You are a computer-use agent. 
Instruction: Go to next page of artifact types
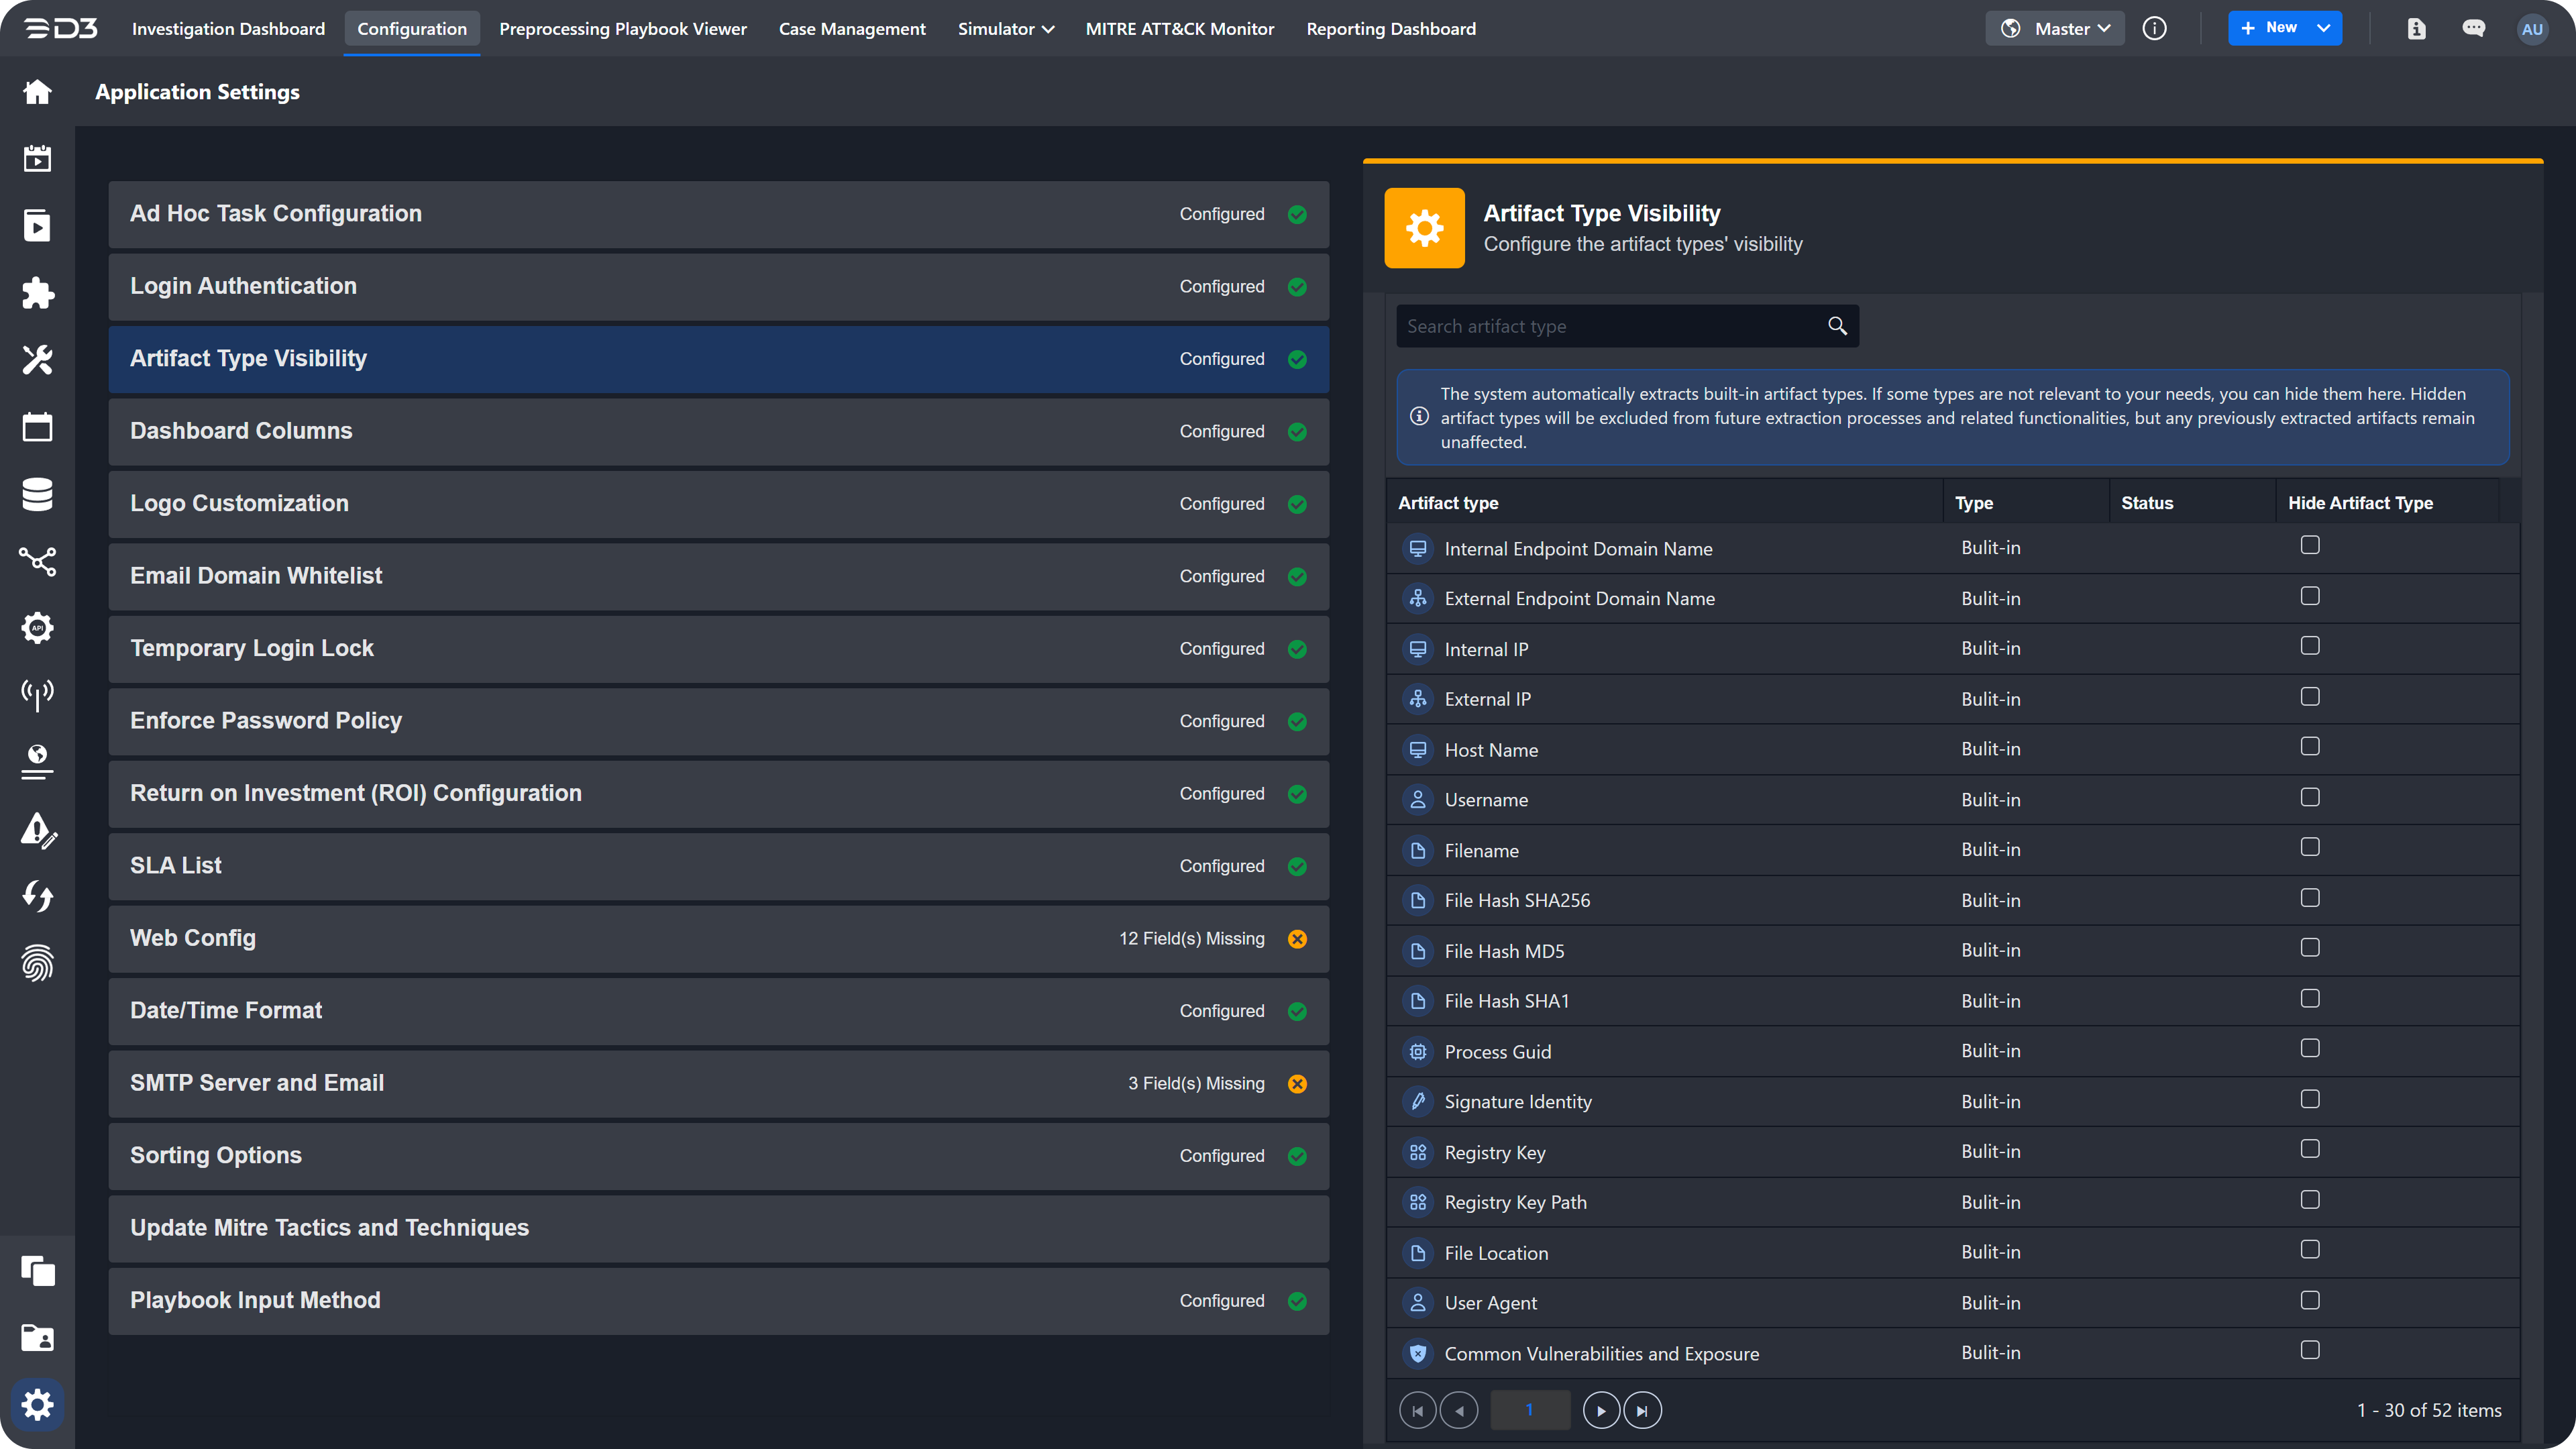(x=1601, y=1411)
